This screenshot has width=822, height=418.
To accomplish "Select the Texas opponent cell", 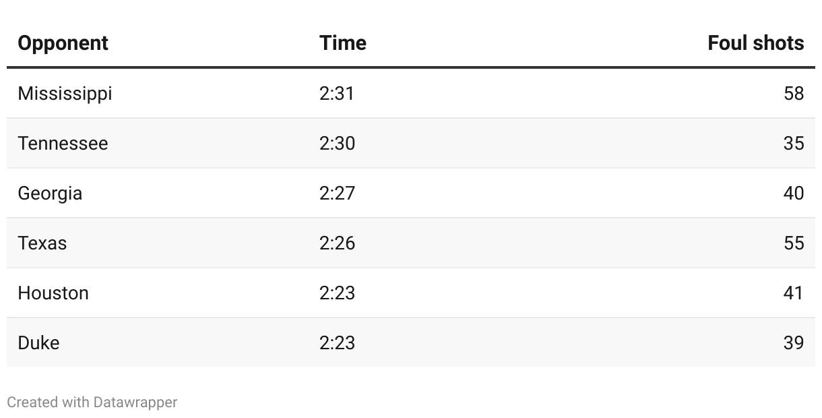I will pyautogui.click(x=42, y=243).
